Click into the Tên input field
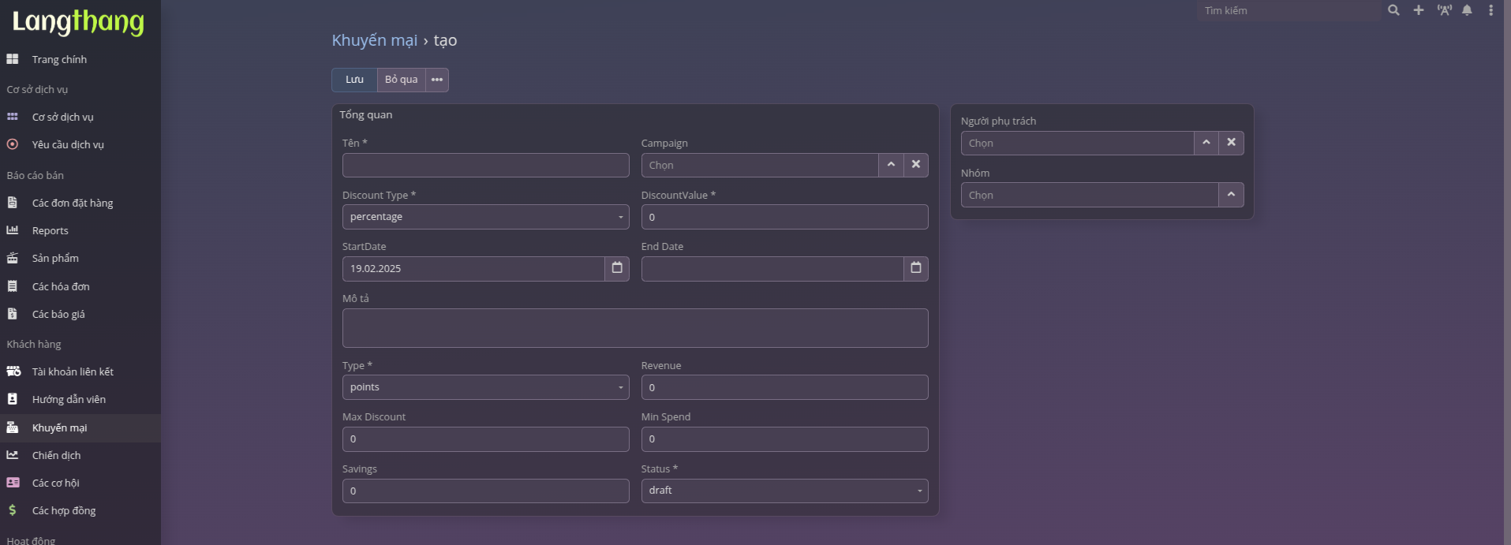Image resolution: width=1511 pixels, height=545 pixels. [x=485, y=165]
